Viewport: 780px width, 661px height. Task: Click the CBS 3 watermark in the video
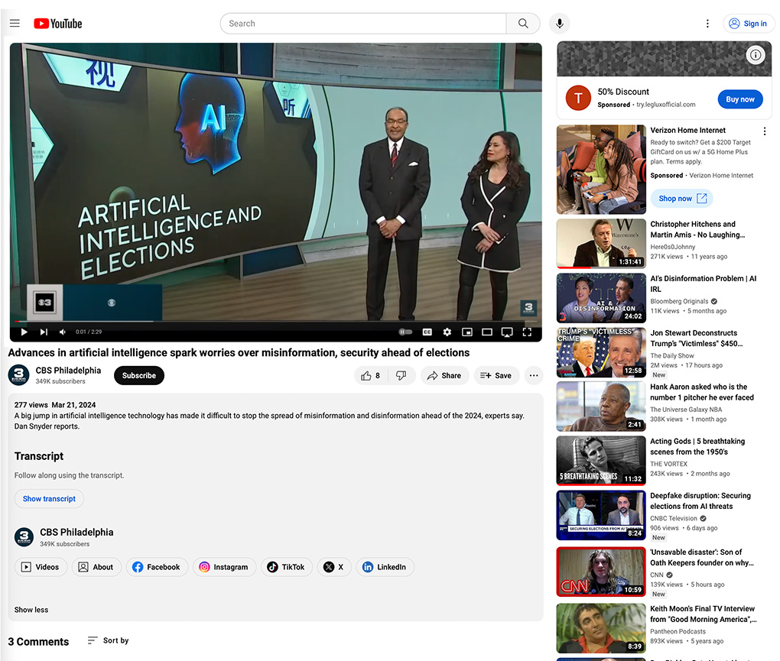pyautogui.click(x=528, y=308)
